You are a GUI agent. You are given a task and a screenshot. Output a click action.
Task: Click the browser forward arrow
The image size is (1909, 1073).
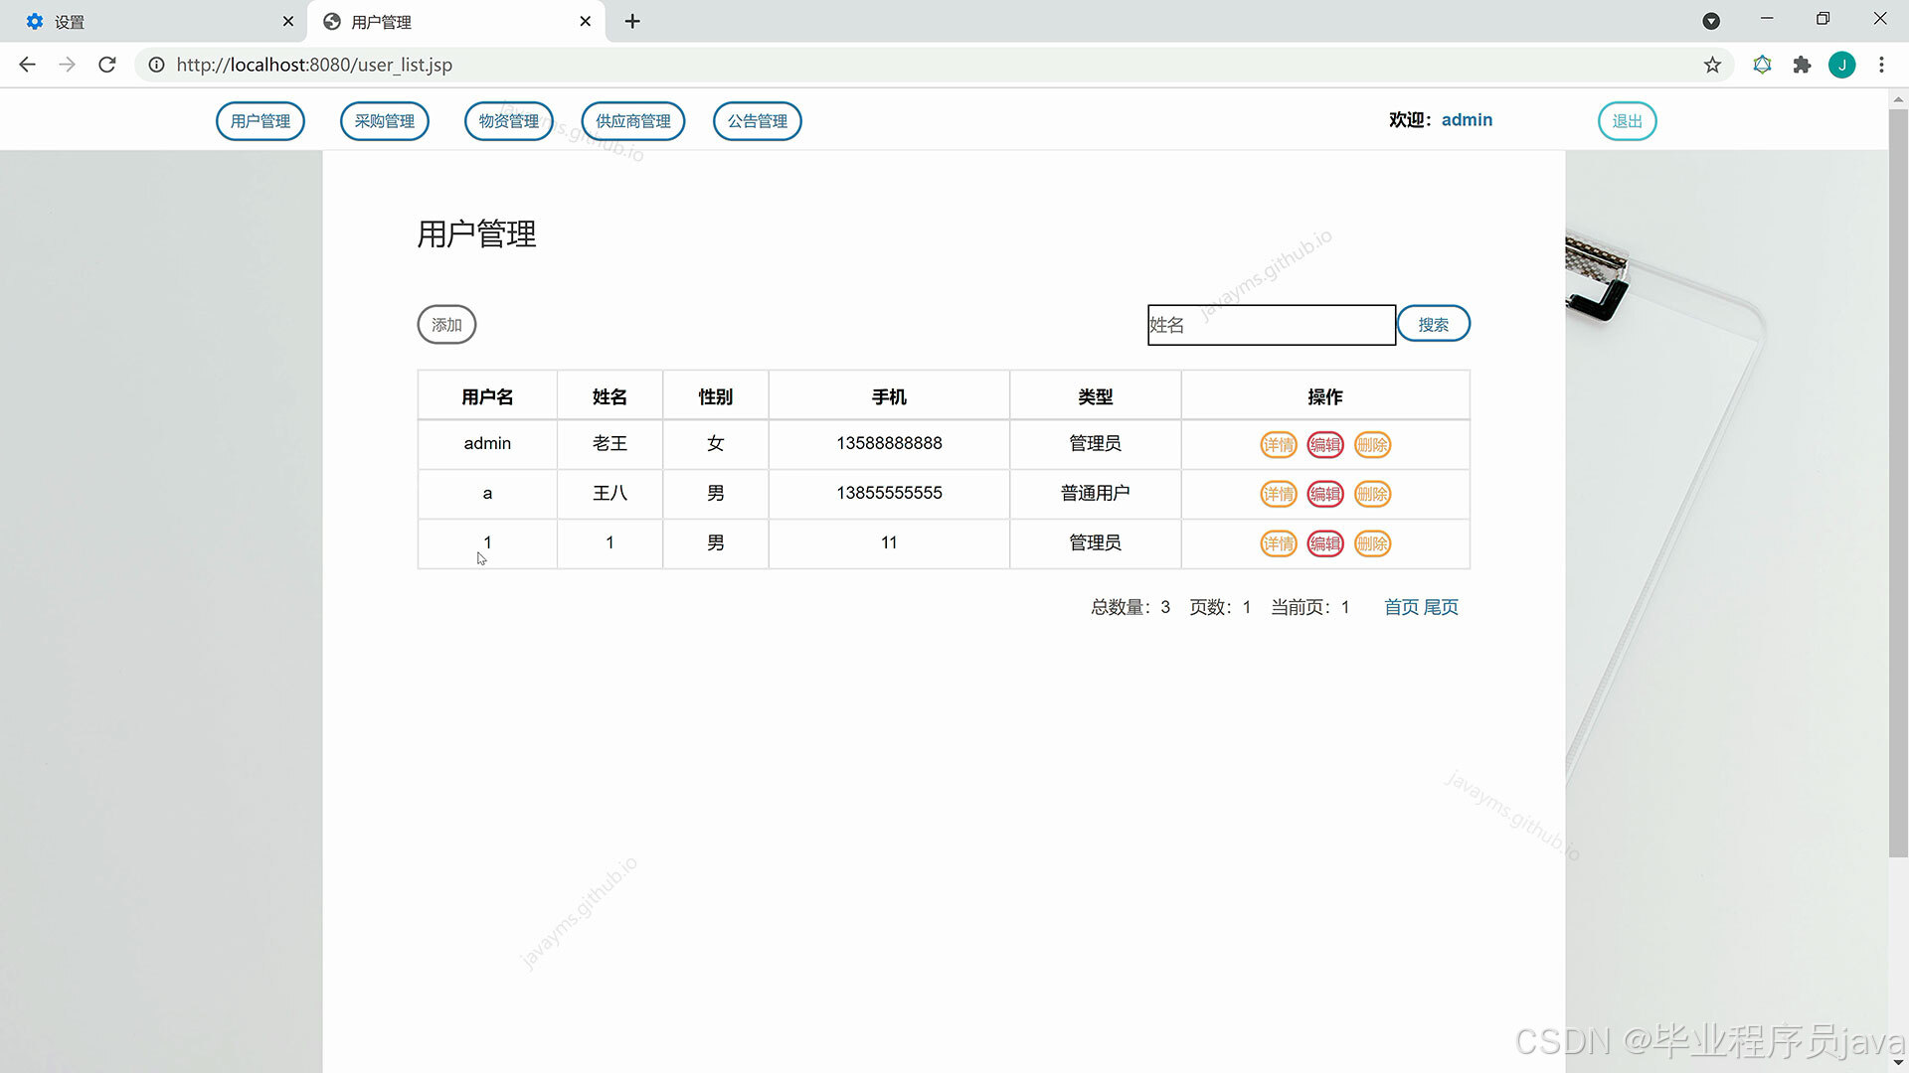pos(67,65)
